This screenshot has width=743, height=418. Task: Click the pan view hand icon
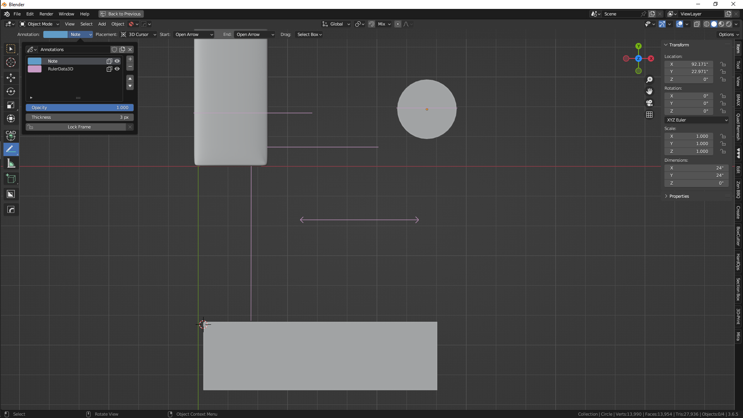tap(649, 91)
